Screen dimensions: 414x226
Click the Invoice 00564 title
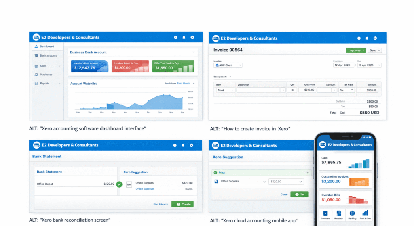tap(228, 50)
